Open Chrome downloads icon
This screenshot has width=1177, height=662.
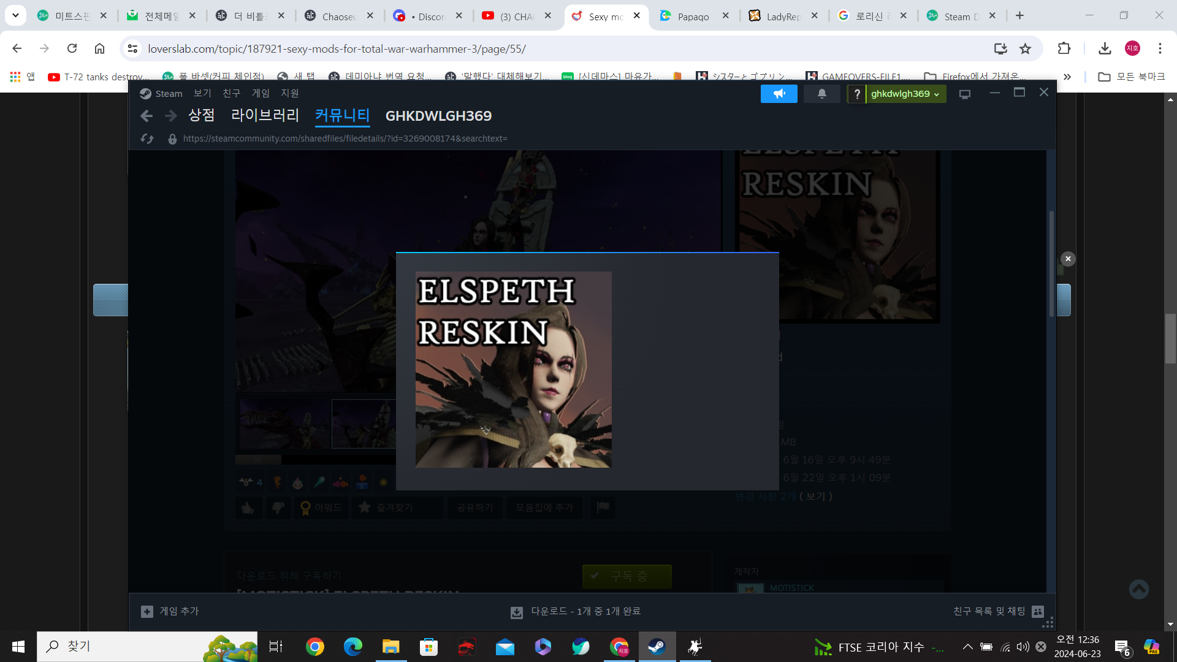tap(1105, 48)
